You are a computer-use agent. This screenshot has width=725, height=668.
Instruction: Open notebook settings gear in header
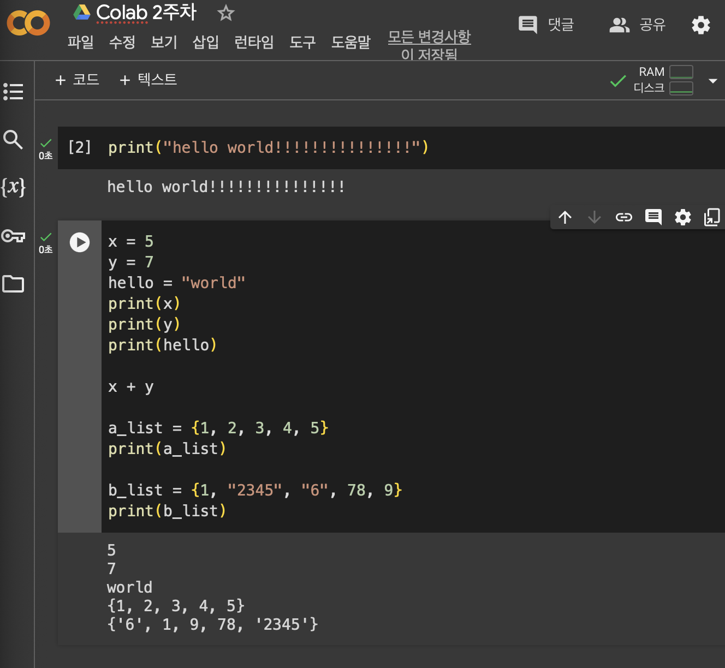point(701,25)
